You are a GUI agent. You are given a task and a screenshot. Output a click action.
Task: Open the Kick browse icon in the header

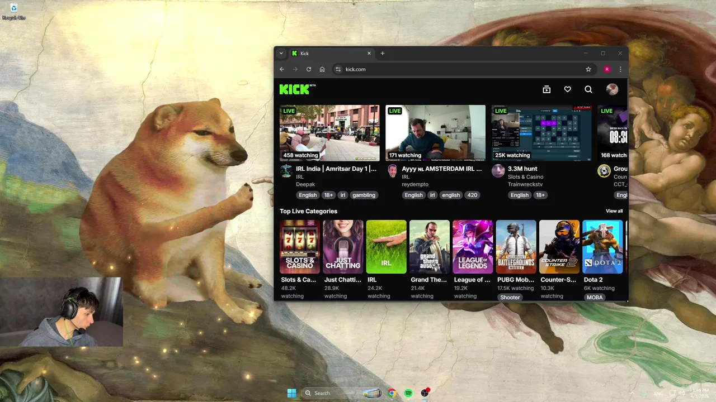click(547, 89)
